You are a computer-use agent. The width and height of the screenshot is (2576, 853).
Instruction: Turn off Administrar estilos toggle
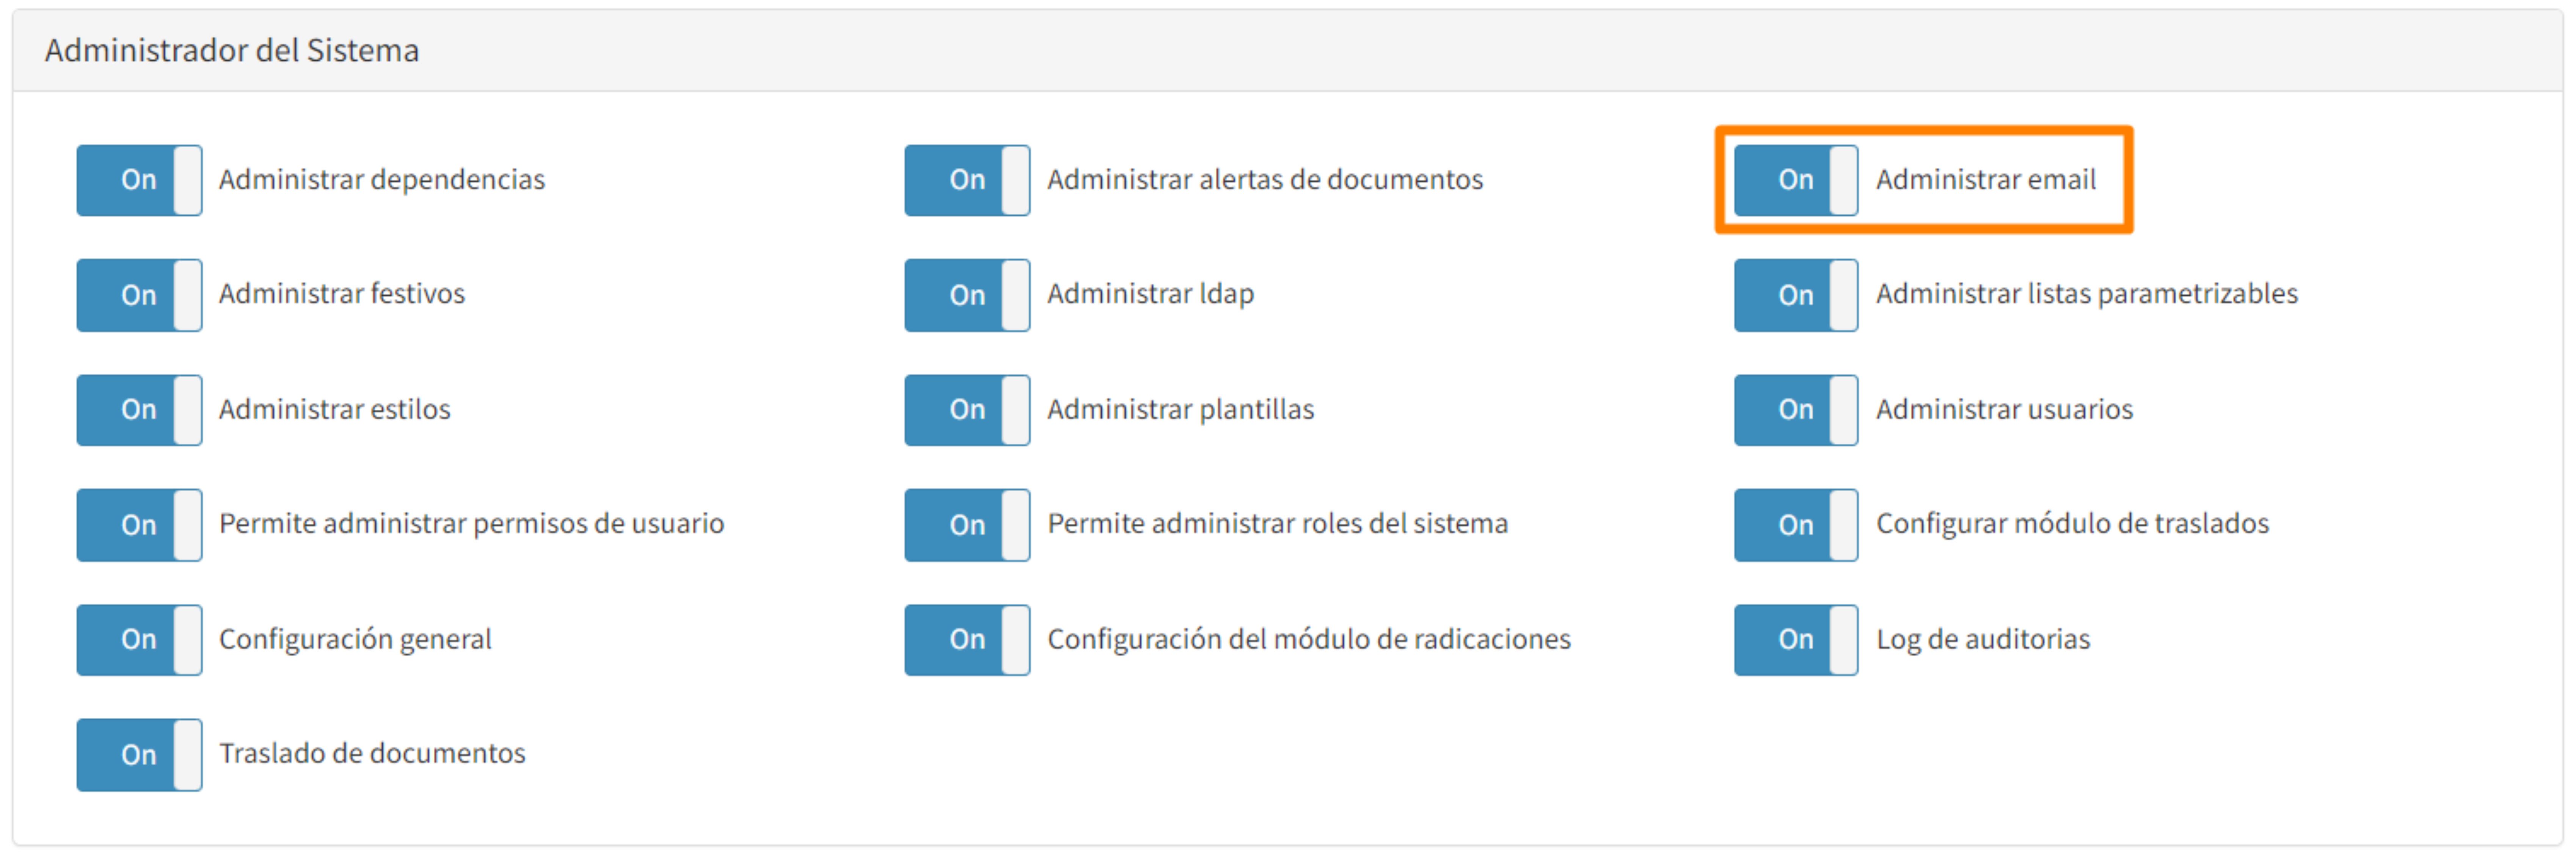pos(139,410)
